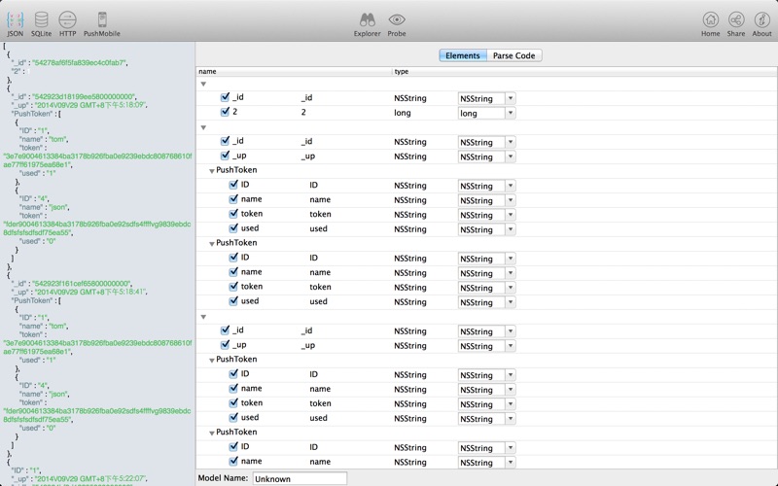
Task: Toggle ID checkbox in first PushToken group
Action: pos(233,185)
